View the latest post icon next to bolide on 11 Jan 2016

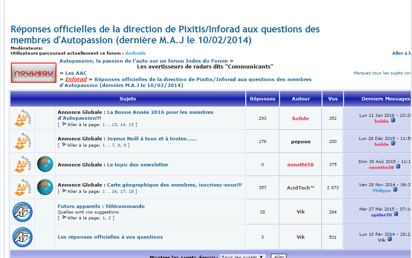tap(393, 120)
